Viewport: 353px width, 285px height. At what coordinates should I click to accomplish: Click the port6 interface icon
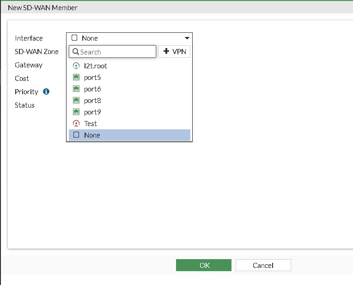tap(76, 89)
